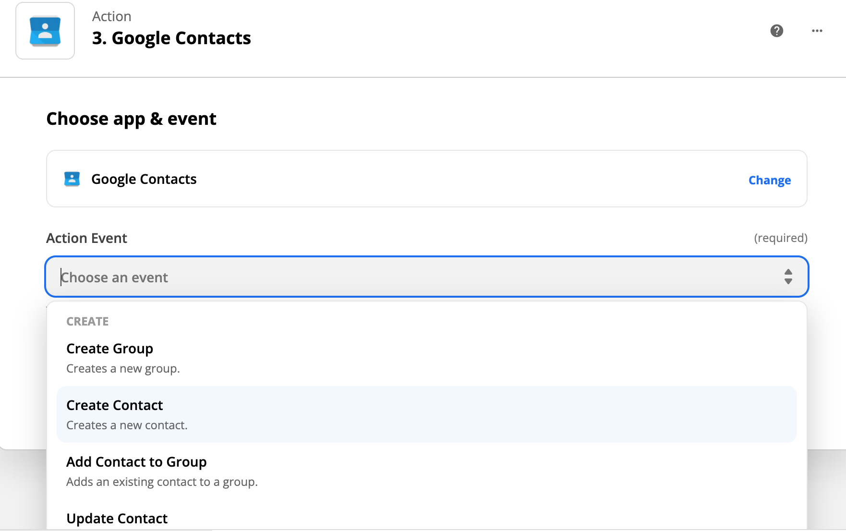Toggle the Action Event dropdown arrows
Screen dimensions: 846x531
(788, 277)
